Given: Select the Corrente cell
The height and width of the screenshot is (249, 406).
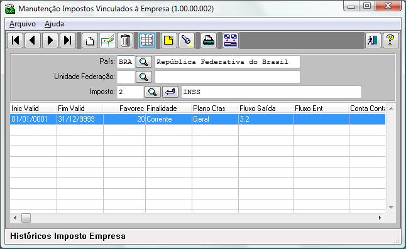Looking at the screenshot, I should [x=168, y=119].
